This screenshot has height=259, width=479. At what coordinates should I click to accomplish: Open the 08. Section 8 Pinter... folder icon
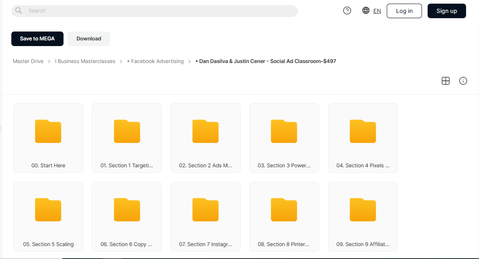(x=284, y=210)
